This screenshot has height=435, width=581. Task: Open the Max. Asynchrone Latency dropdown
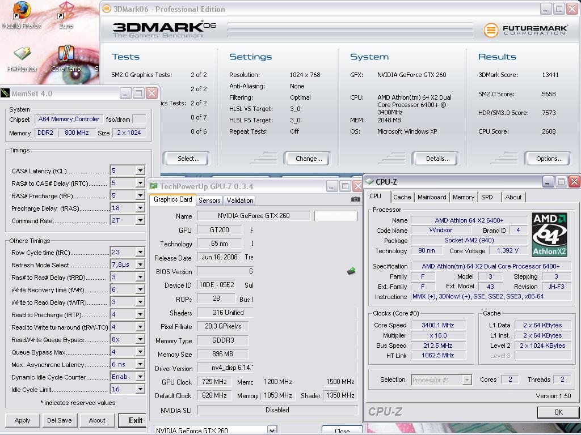coord(140,364)
